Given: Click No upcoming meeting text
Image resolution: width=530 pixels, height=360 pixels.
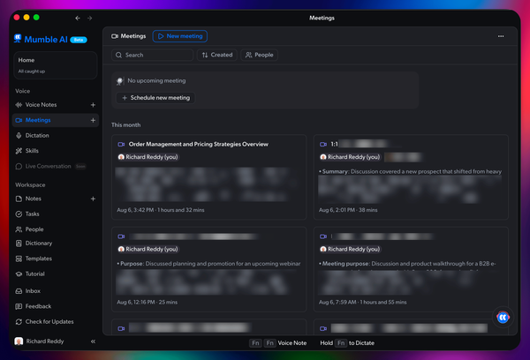Looking at the screenshot, I should [156, 80].
